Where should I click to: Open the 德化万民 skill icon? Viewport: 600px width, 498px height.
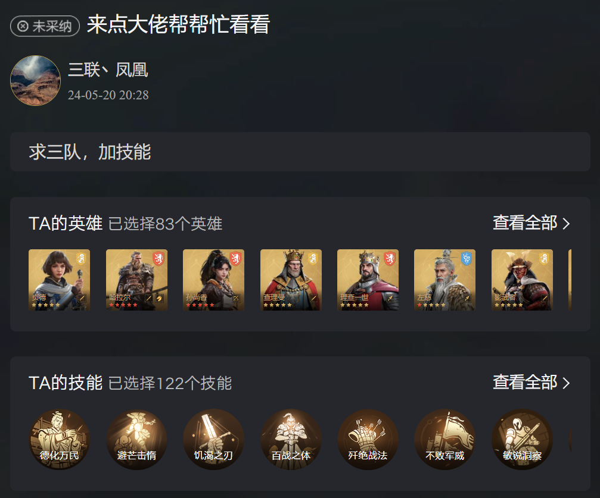[60, 440]
